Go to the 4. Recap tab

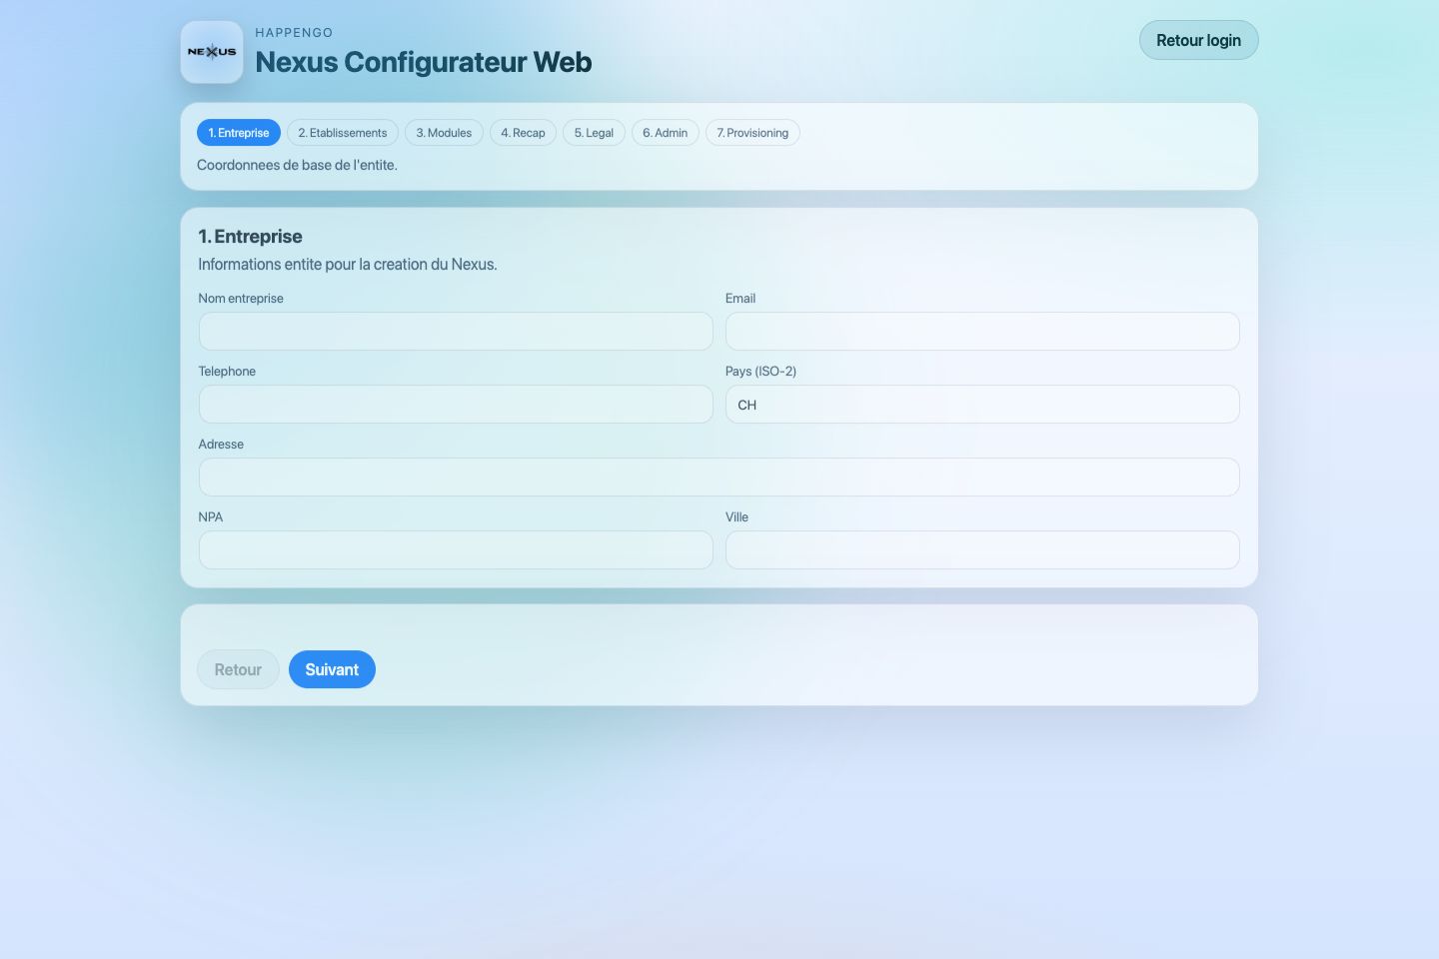523,133
